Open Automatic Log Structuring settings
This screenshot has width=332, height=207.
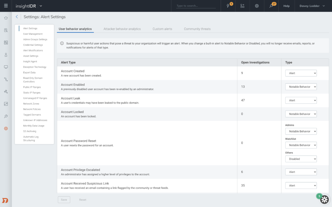31,139
